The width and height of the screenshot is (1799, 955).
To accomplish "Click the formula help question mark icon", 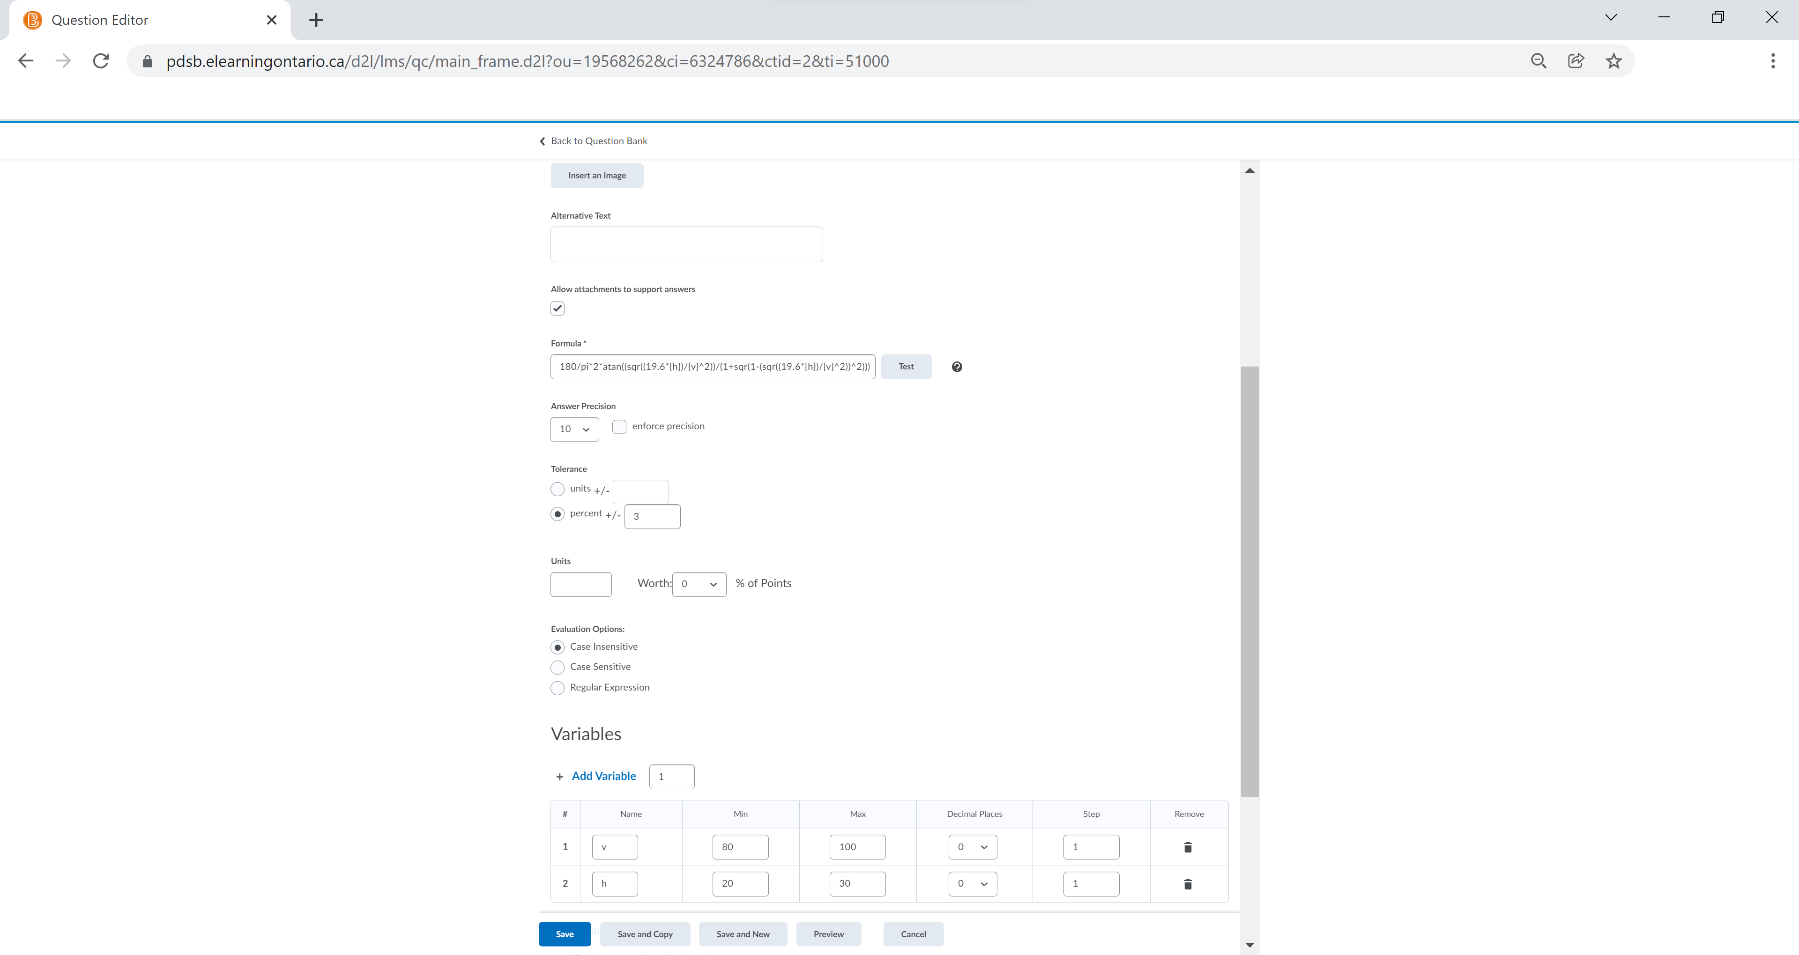I will (x=957, y=367).
